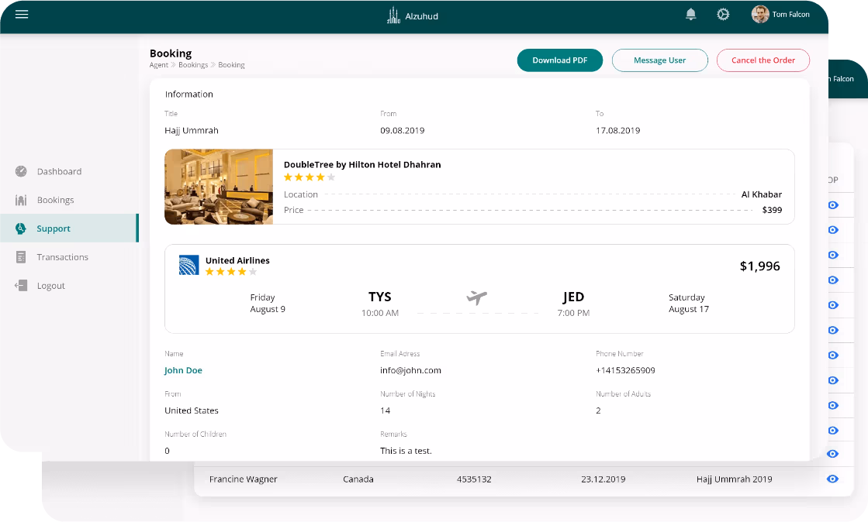Go to Bookings in the breadcrumb
Screen dimensions: 868x522
pos(193,65)
